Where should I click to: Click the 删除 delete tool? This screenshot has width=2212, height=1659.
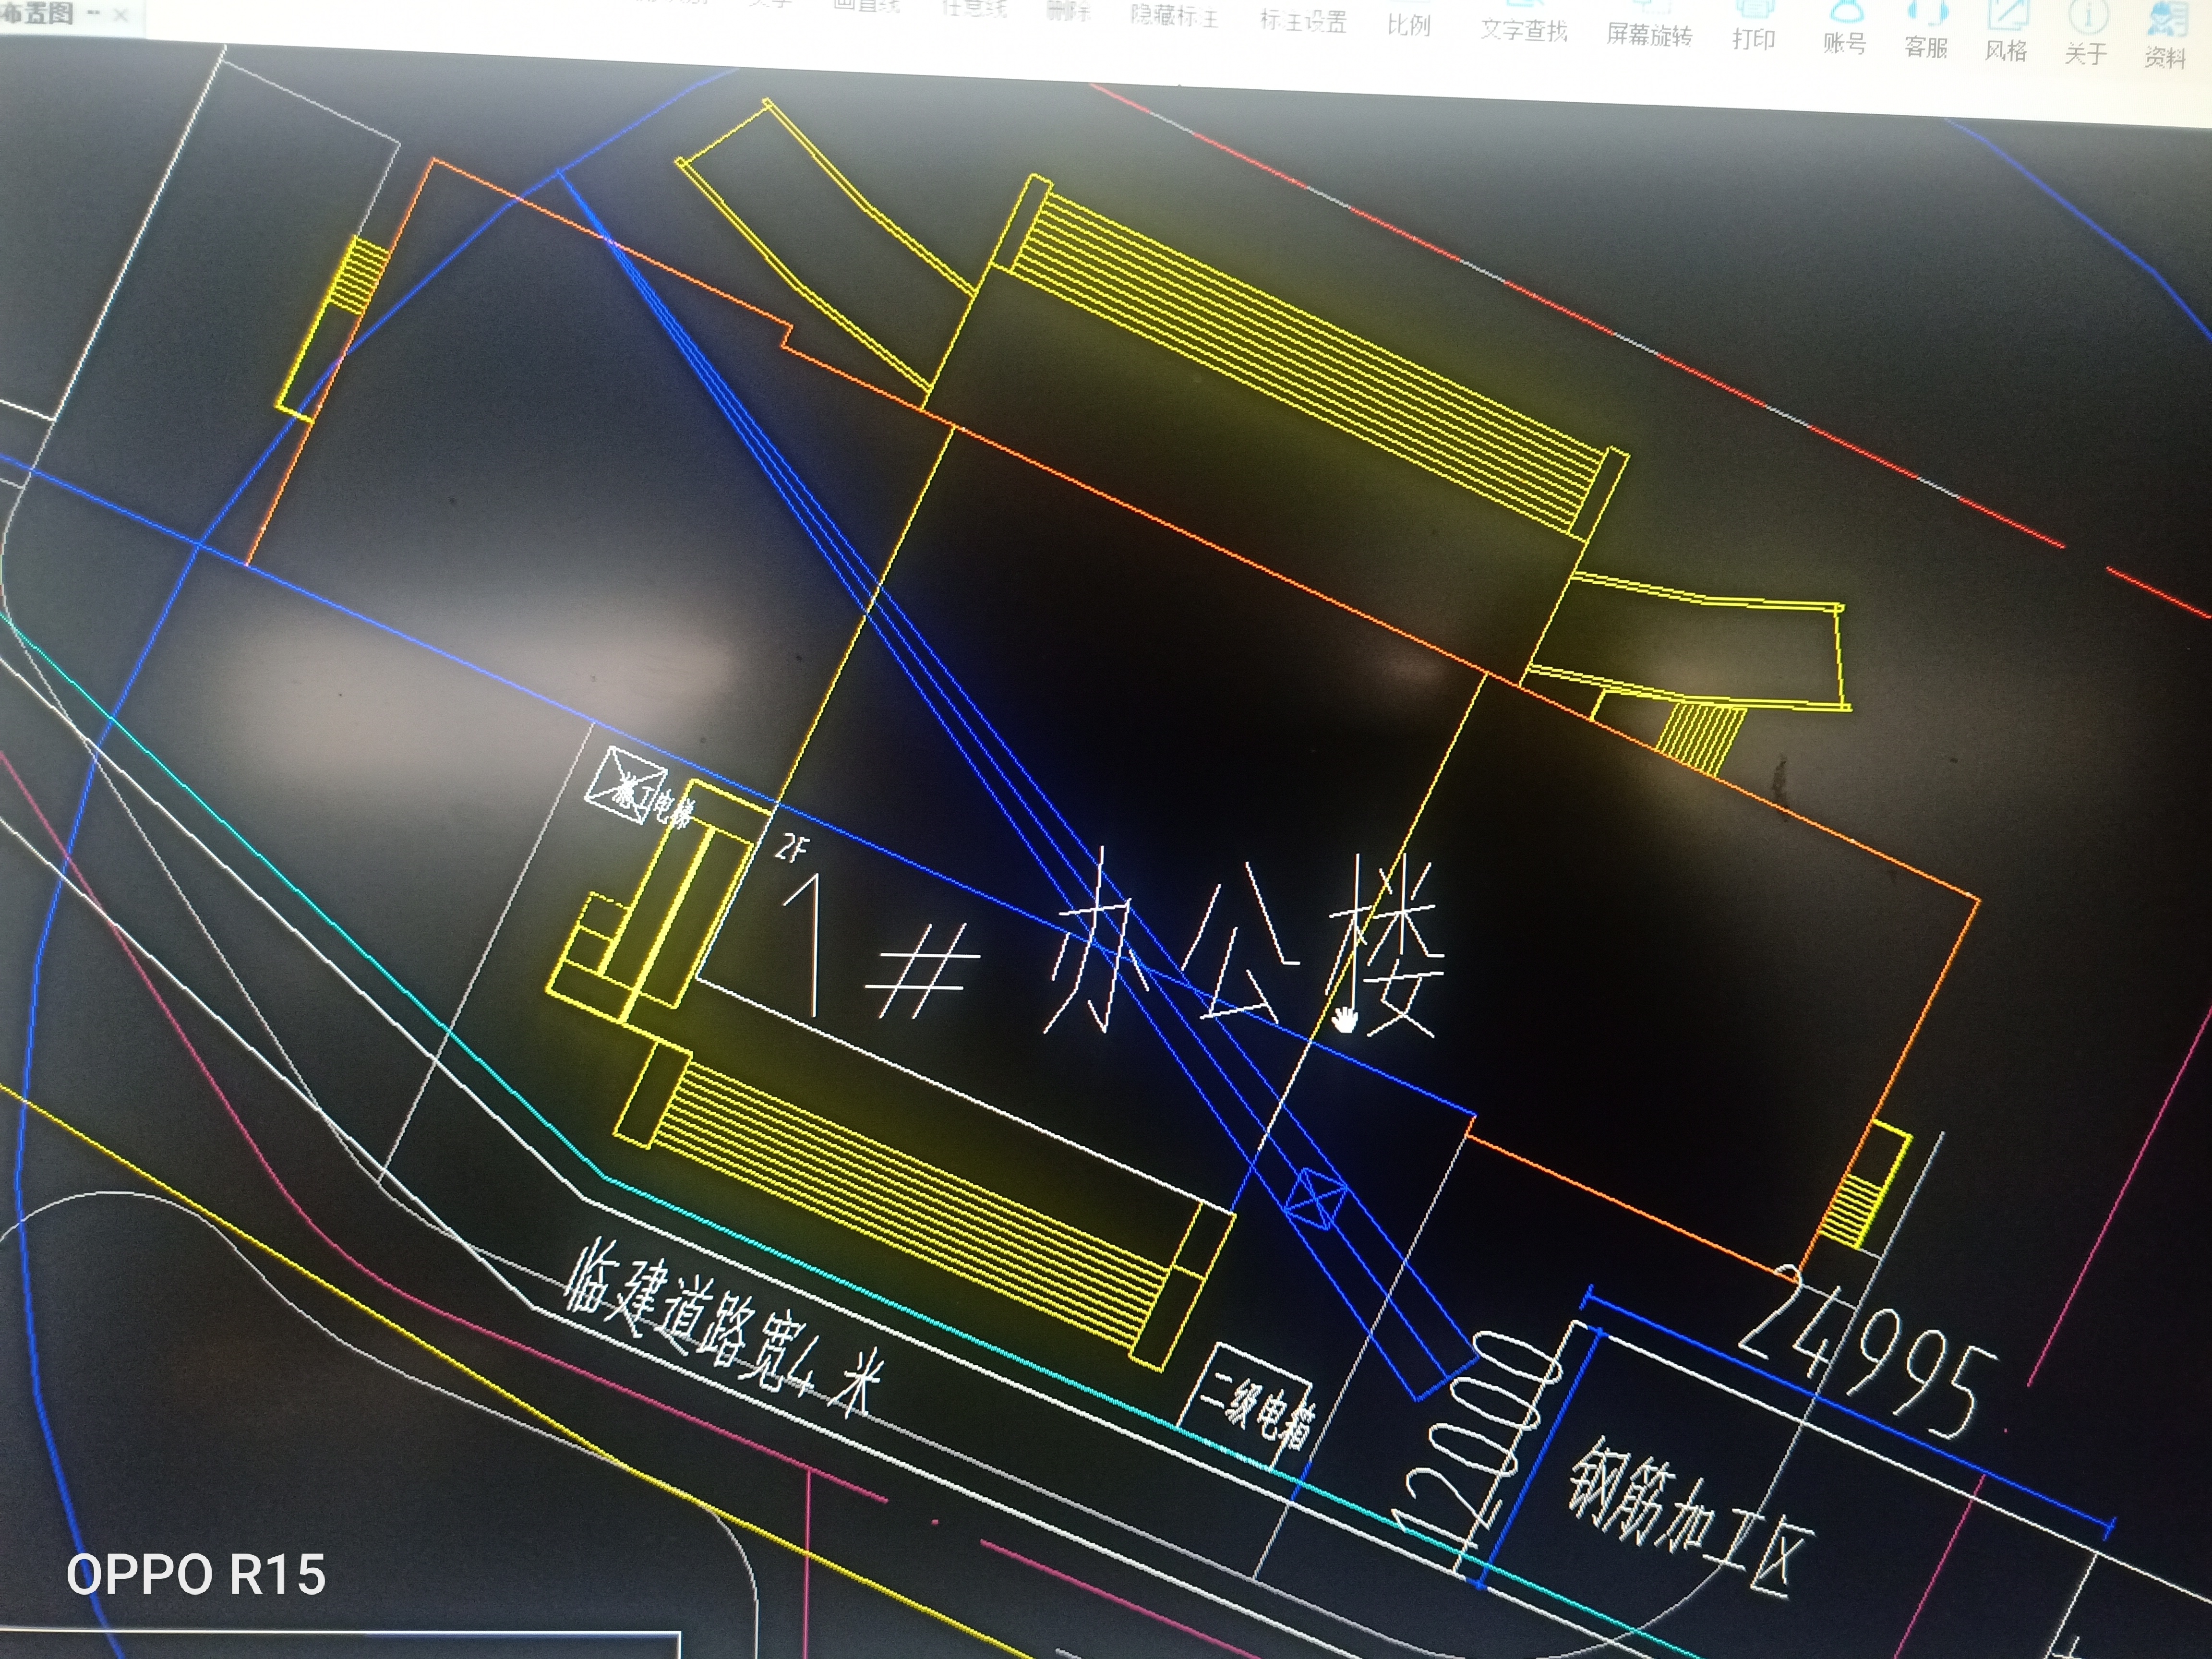[1067, 12]
